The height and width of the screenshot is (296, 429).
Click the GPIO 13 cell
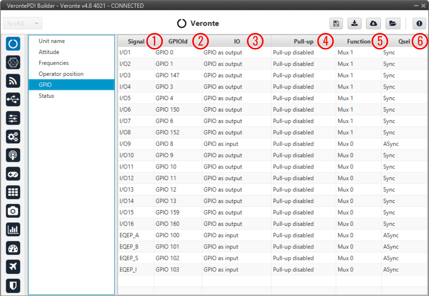coord(178,201)
